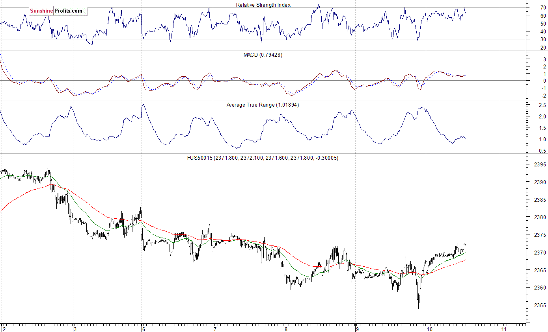Click the RSI axis value 30

(x=543, y=39)
